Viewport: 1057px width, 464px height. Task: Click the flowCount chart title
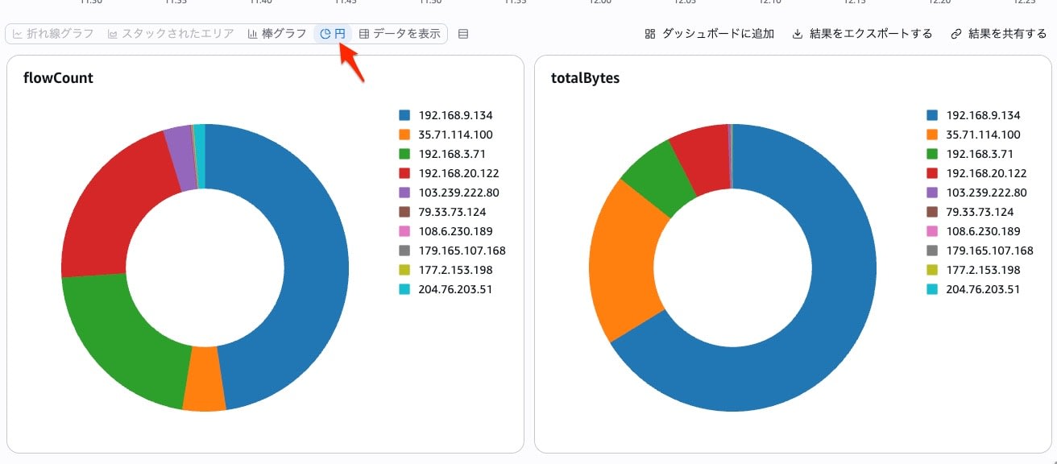pyautogui.click(x=56, y=78)
